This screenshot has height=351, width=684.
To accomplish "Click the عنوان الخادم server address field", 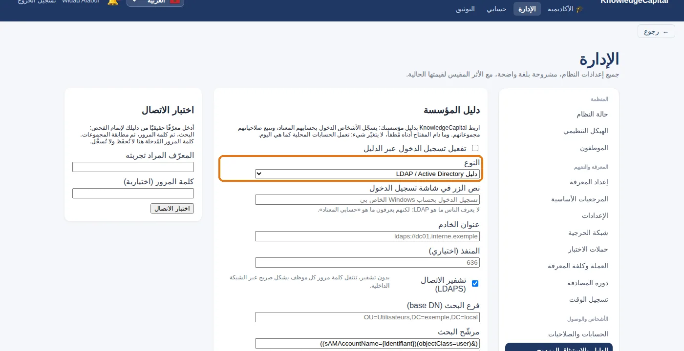I will click(x=367, y=236).
